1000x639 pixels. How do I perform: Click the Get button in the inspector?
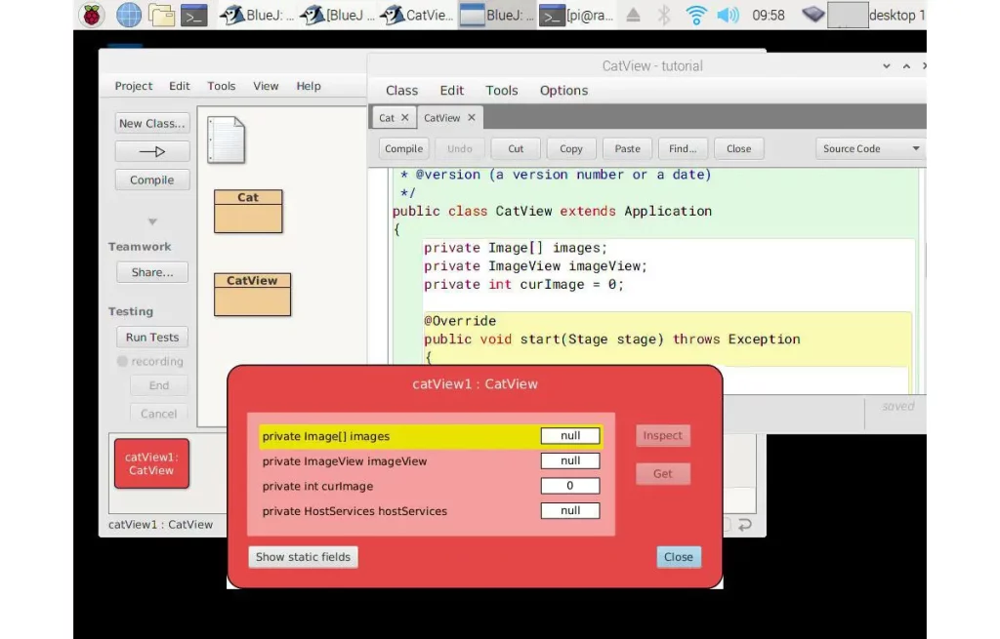[663, 473]
